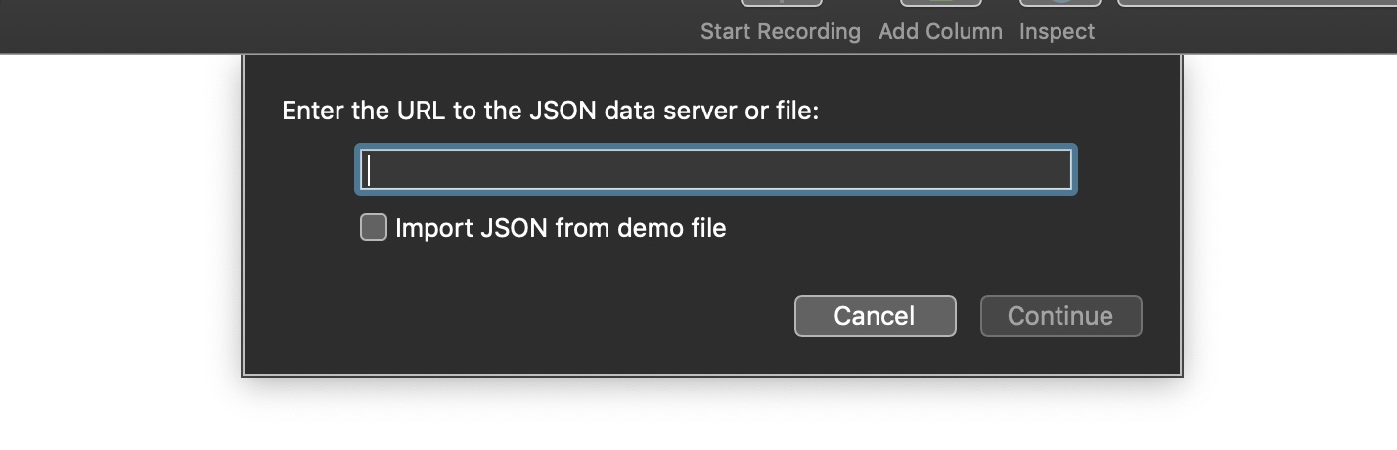Click the "Start Recording" toolbar label
1397x450 pixels.
point(780,32)
